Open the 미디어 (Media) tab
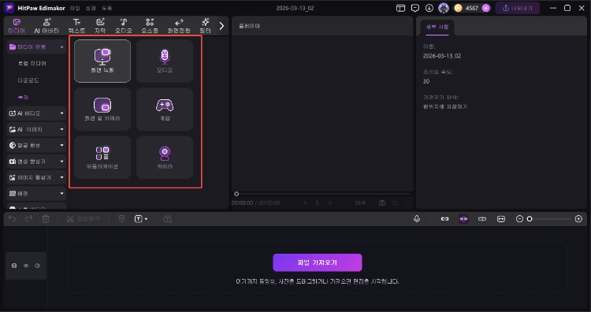The height and width of the screenshot is (312, 591). tap(17, 26)
